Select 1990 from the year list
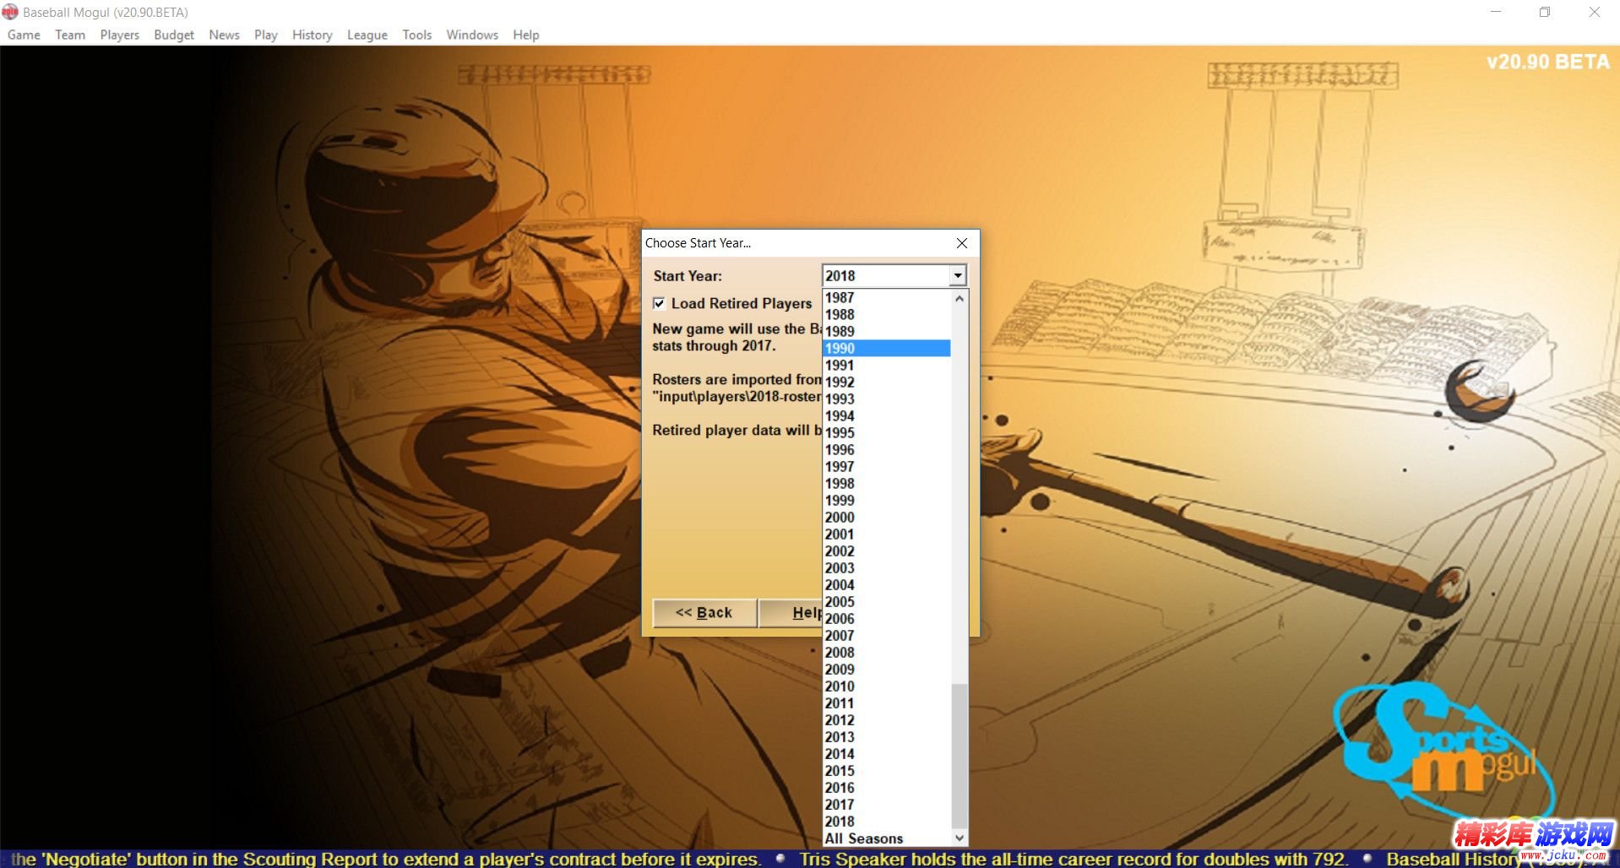This screenshot has height=868, width=1620. point(840,348)
